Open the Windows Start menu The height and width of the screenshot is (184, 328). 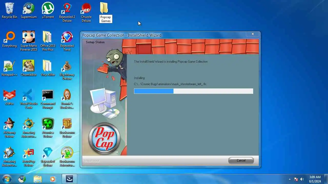click(7, 179)
